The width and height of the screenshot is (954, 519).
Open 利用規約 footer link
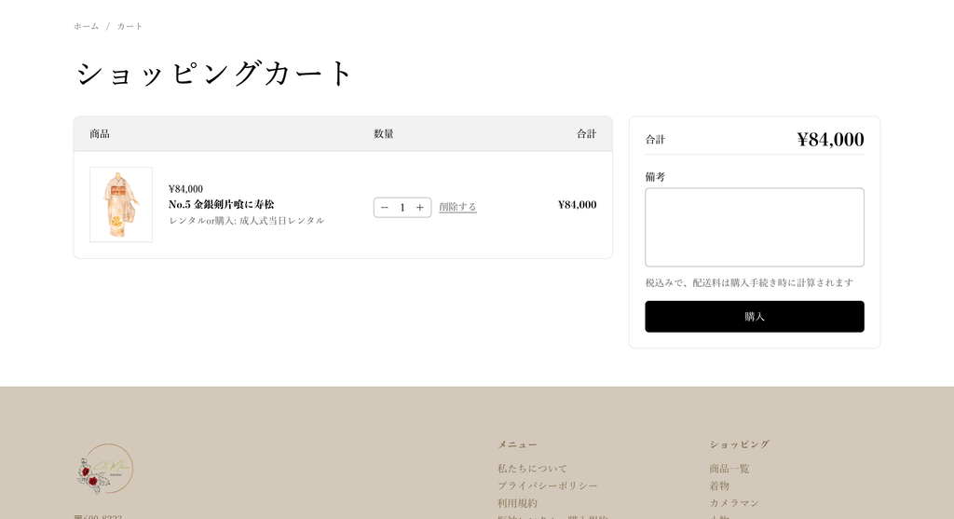[517, 503]
